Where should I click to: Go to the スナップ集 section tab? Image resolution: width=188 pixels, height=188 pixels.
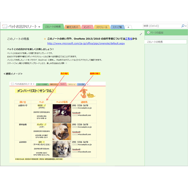tap(117, 27)
